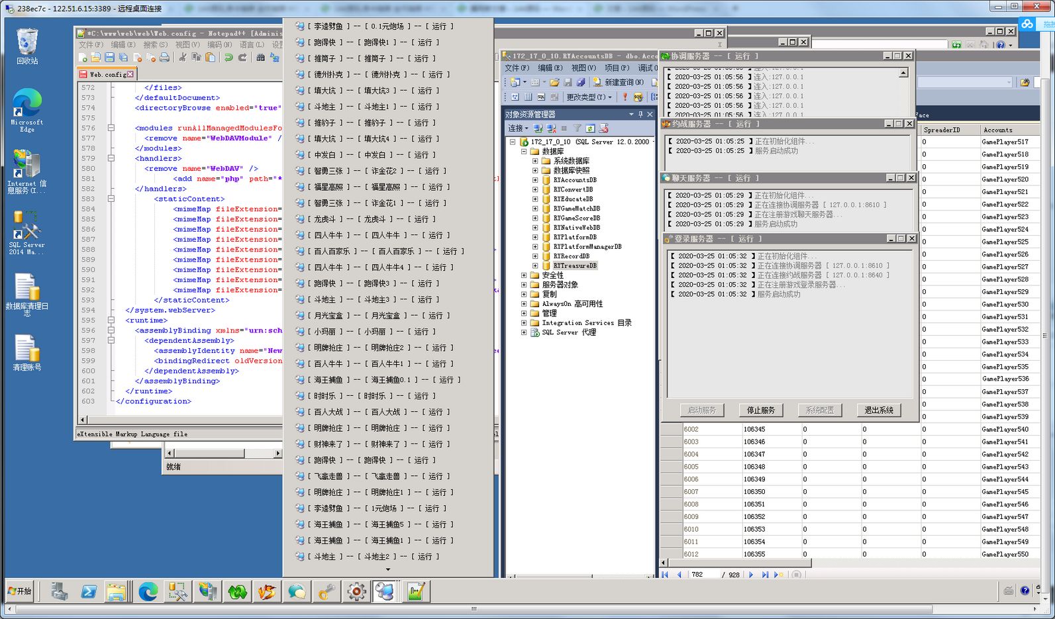This screenshot has height=619, width=1055.
Task: Click the Open File folder icon in SSMS toolbar
Action: point(554,82)
